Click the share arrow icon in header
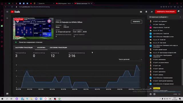The height and width of the screenshot is (103, 183). 152,12
